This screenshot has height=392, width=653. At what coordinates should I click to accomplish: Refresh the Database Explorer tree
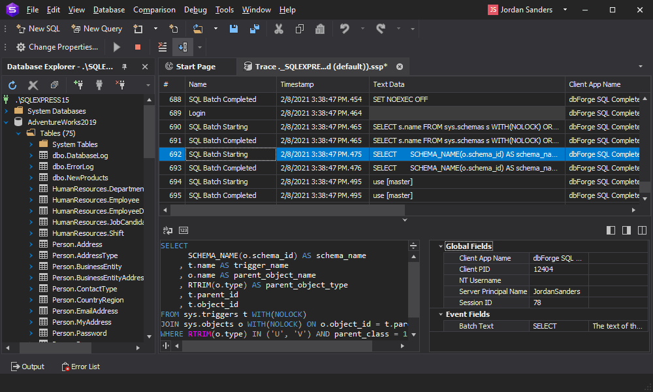[12, 85]
